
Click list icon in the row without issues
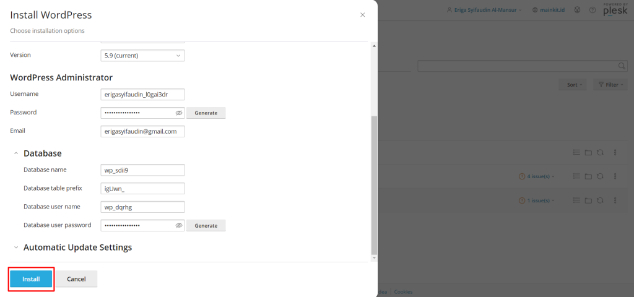(x=576, y=152)
